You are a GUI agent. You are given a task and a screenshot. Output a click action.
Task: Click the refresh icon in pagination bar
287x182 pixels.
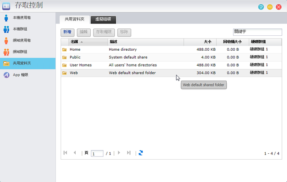point(141,153)
